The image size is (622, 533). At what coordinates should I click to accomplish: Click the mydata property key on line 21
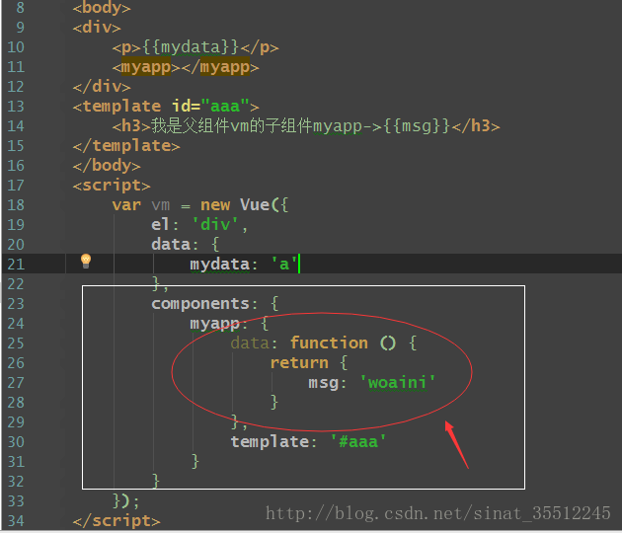(x=219, y=265)
